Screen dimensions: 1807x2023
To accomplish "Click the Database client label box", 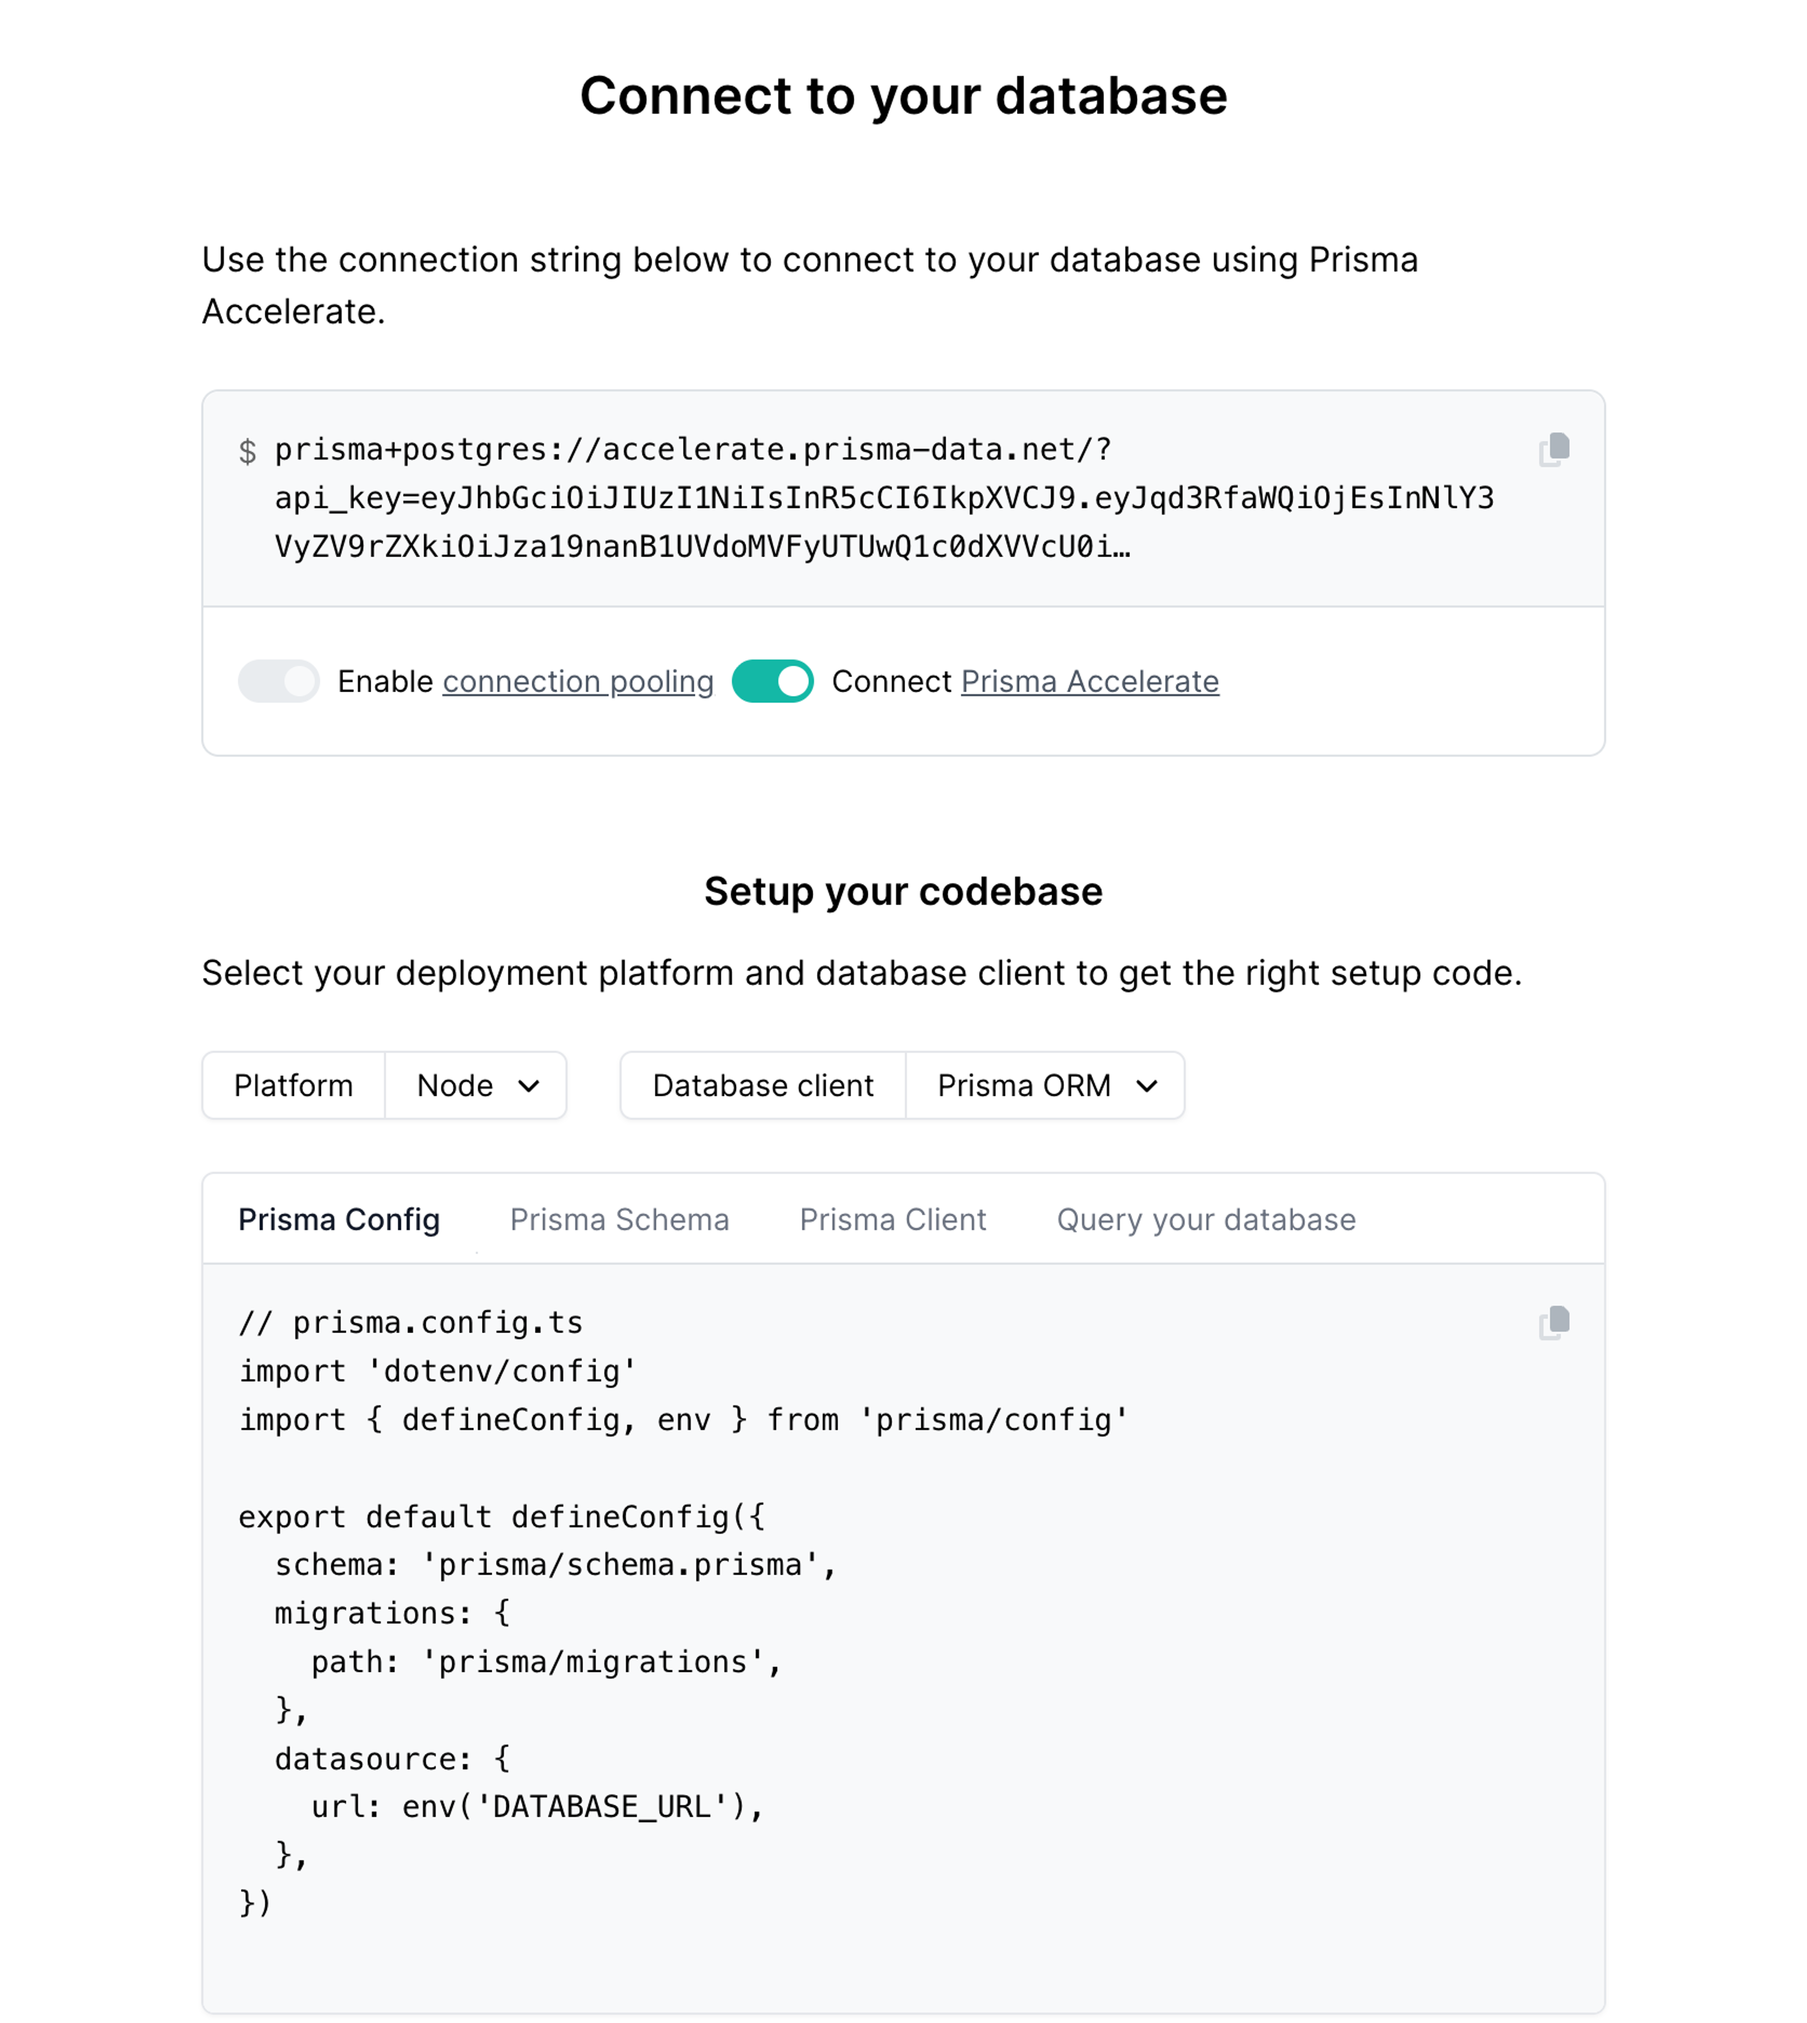I will (x=762, y=1085).
